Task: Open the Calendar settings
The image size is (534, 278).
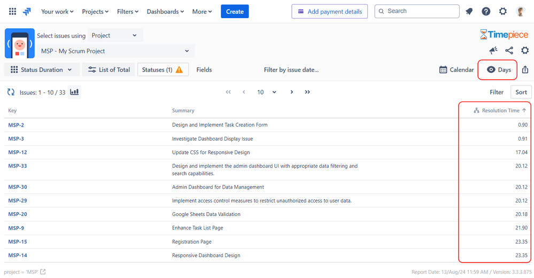Action: (456, 69)
